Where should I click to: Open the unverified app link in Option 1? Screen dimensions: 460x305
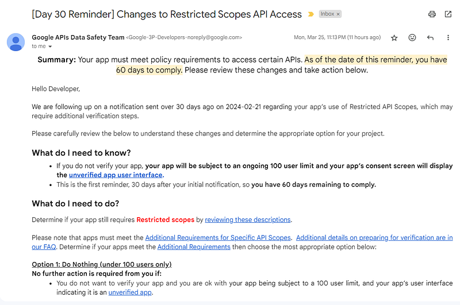coord(130,292)
